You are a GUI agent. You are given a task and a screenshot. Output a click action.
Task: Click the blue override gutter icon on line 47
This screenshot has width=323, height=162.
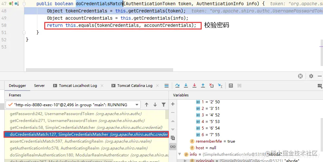pos(17,4)
